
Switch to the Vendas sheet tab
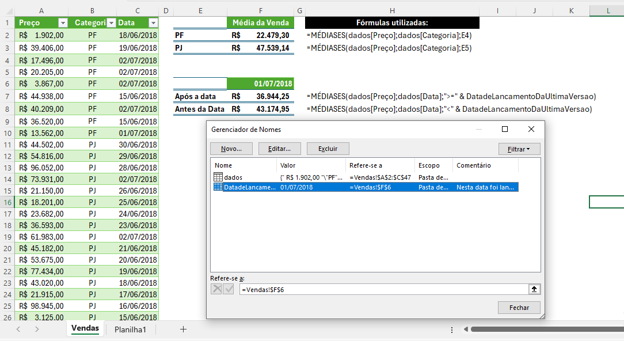tap(85, 328)
